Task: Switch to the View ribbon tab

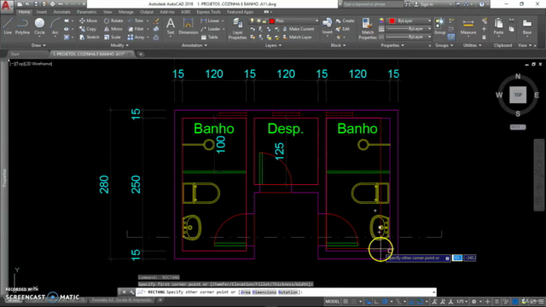Action: tap(107, 12)
